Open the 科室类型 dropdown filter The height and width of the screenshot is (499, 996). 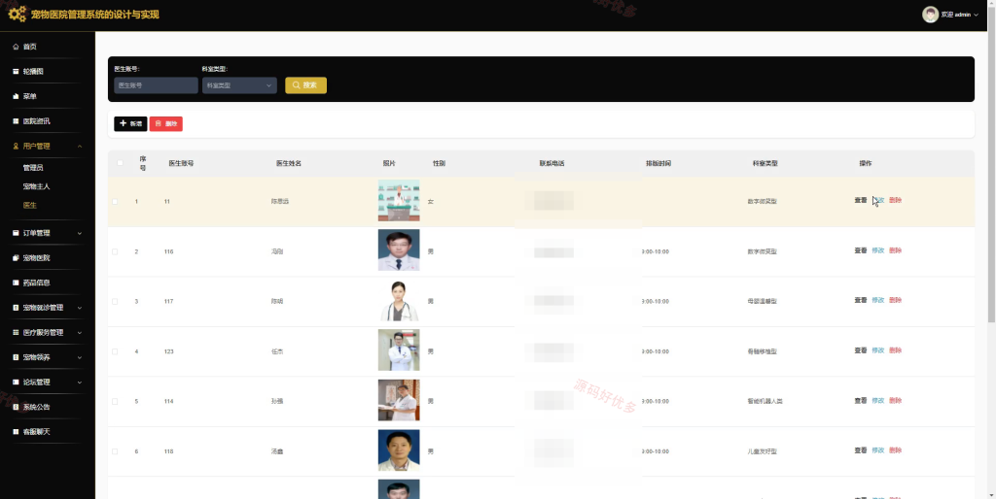click(239, 85)
